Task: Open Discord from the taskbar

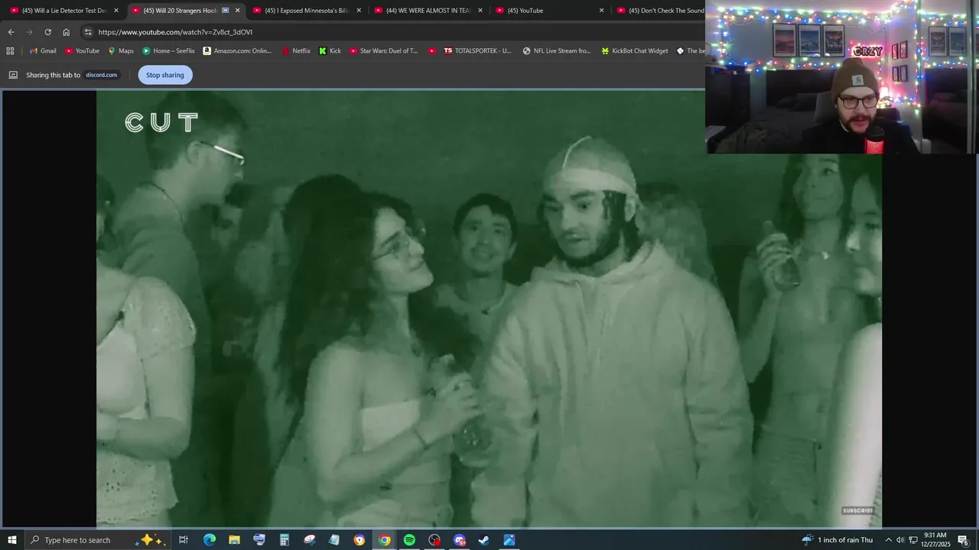Action: (x=460, y=540)
